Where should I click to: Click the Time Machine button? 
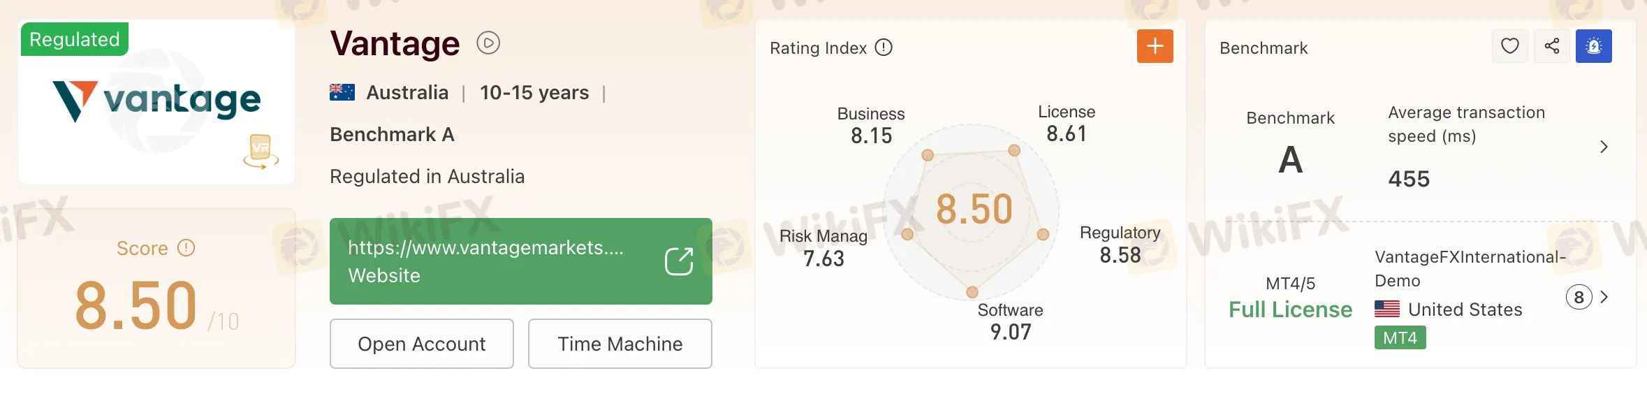click(620, 344)
